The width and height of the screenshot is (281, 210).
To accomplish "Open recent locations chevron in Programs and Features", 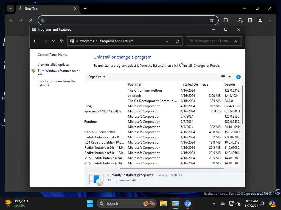I will 53,41.
